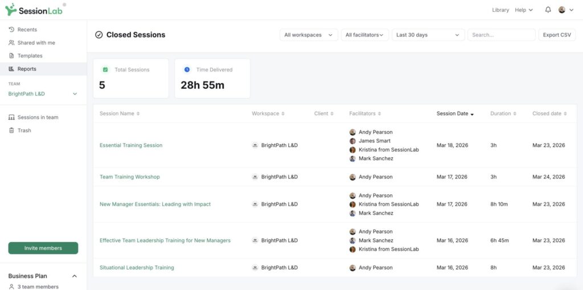The width and height of the screenshot is (583, 290).
Task: Sort by Client column arrows
Action: 332,113
